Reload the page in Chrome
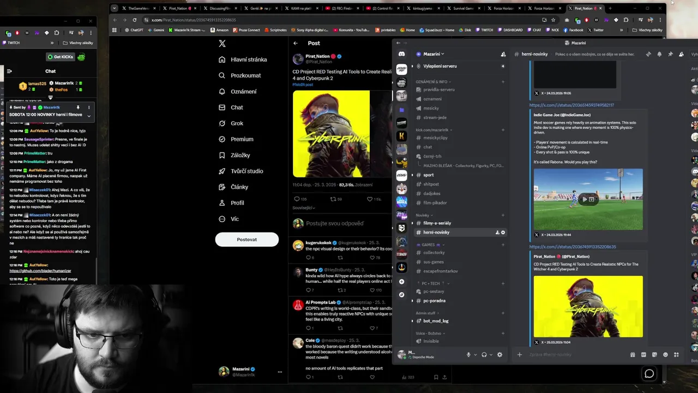 click(x=135, y=20)
